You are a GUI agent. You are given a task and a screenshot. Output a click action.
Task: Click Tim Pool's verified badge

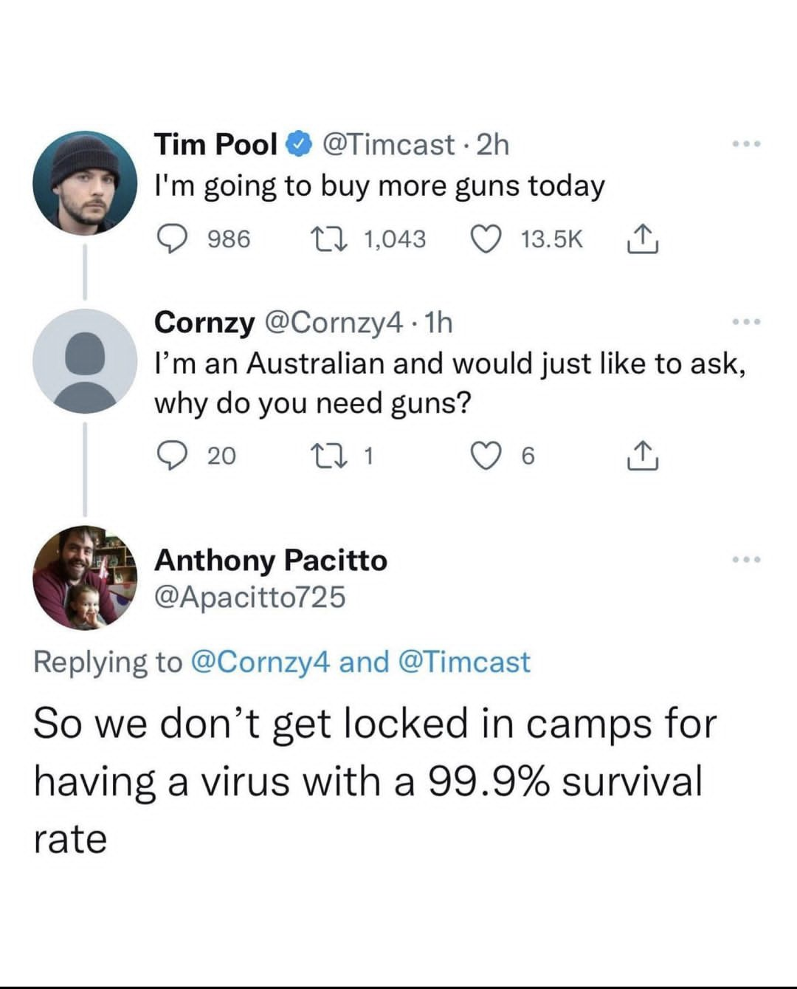click(296, 144)
